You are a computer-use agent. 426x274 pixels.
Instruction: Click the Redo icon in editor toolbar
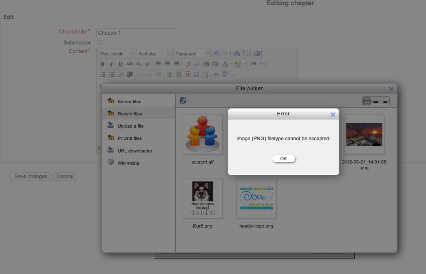coord(225,53)
